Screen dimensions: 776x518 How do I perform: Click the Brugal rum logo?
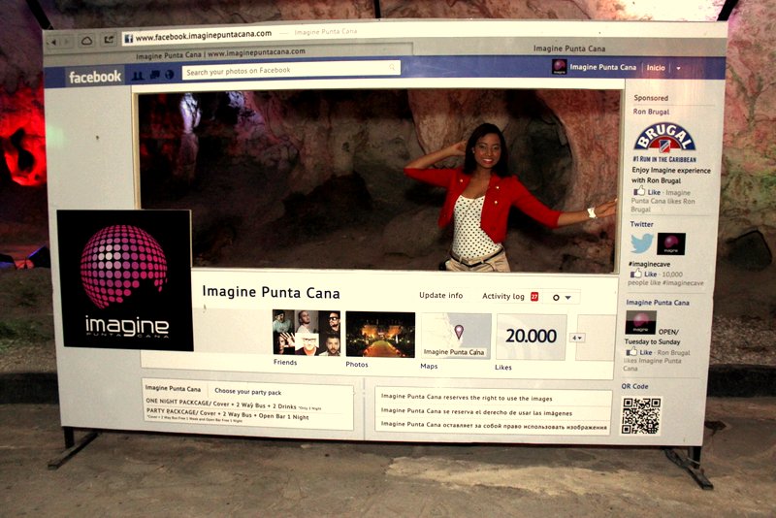click(664, 138)
